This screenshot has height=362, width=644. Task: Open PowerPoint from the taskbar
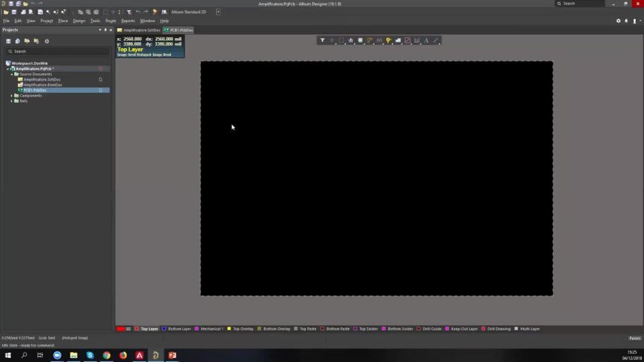(172, 355)
